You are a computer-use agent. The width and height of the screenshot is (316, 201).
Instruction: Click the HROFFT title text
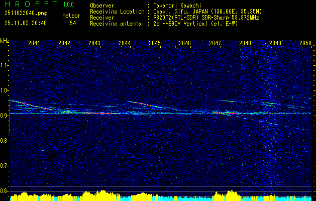click(31, 4)
